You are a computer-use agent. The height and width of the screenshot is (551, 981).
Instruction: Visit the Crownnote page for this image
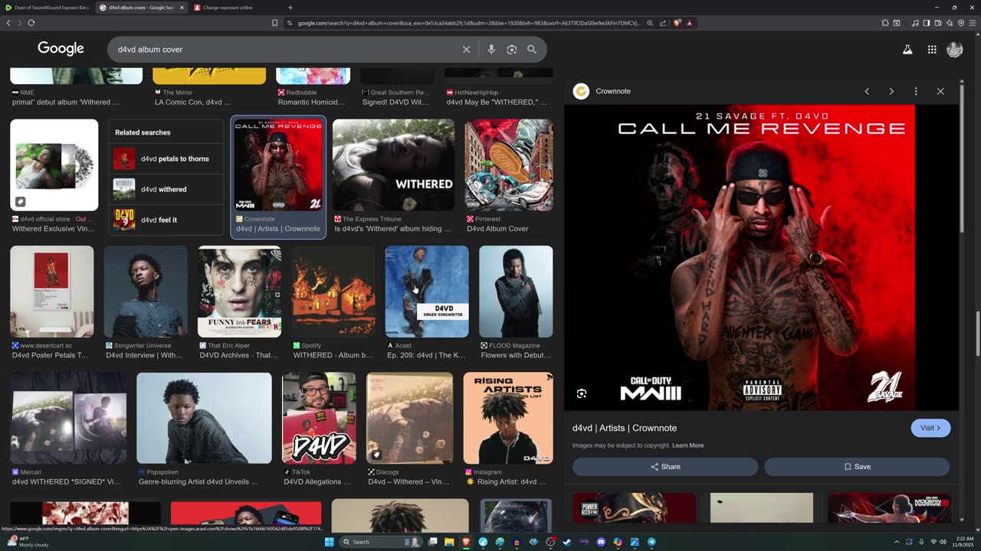pyautogui.click(x=930, y=428)
